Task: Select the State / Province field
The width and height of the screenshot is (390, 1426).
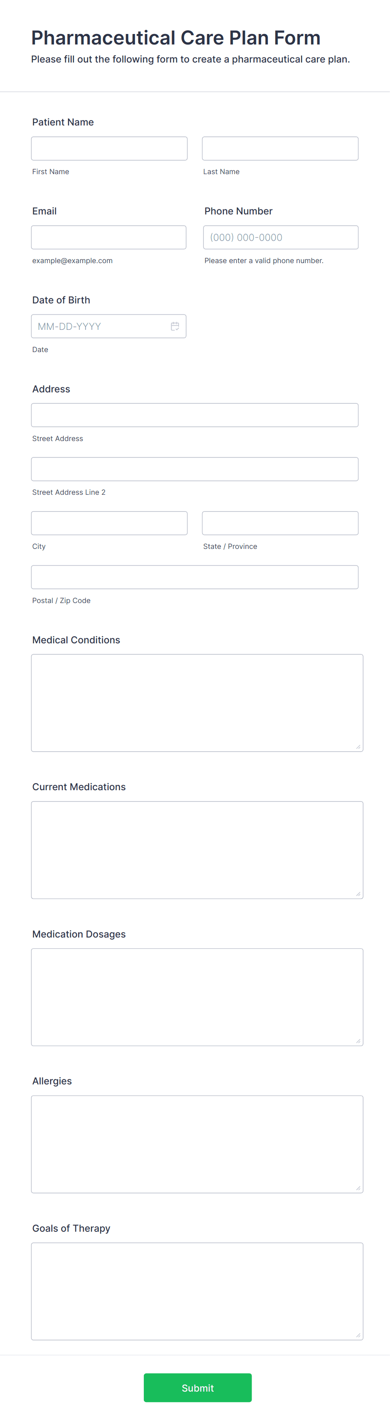Action: point(280,522)
